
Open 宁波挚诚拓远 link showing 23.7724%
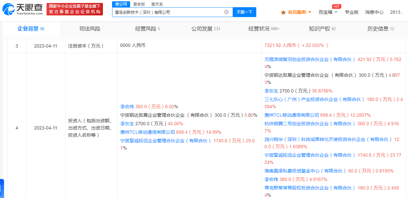(310, 155)
